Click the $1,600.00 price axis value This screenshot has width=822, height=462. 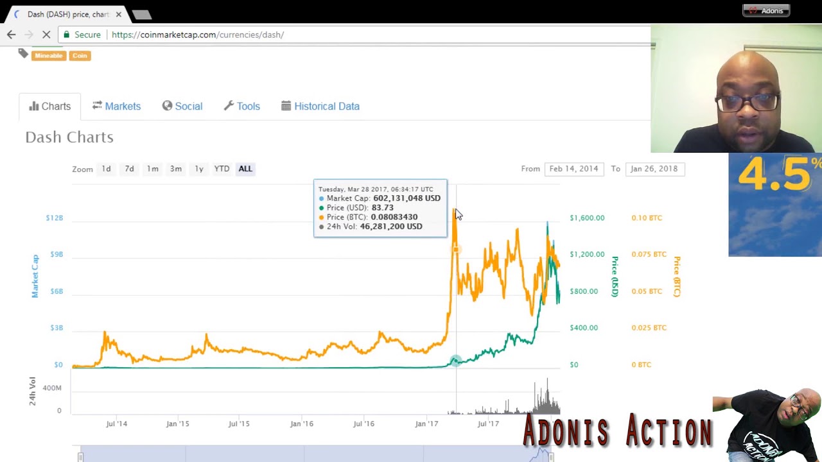587,218
